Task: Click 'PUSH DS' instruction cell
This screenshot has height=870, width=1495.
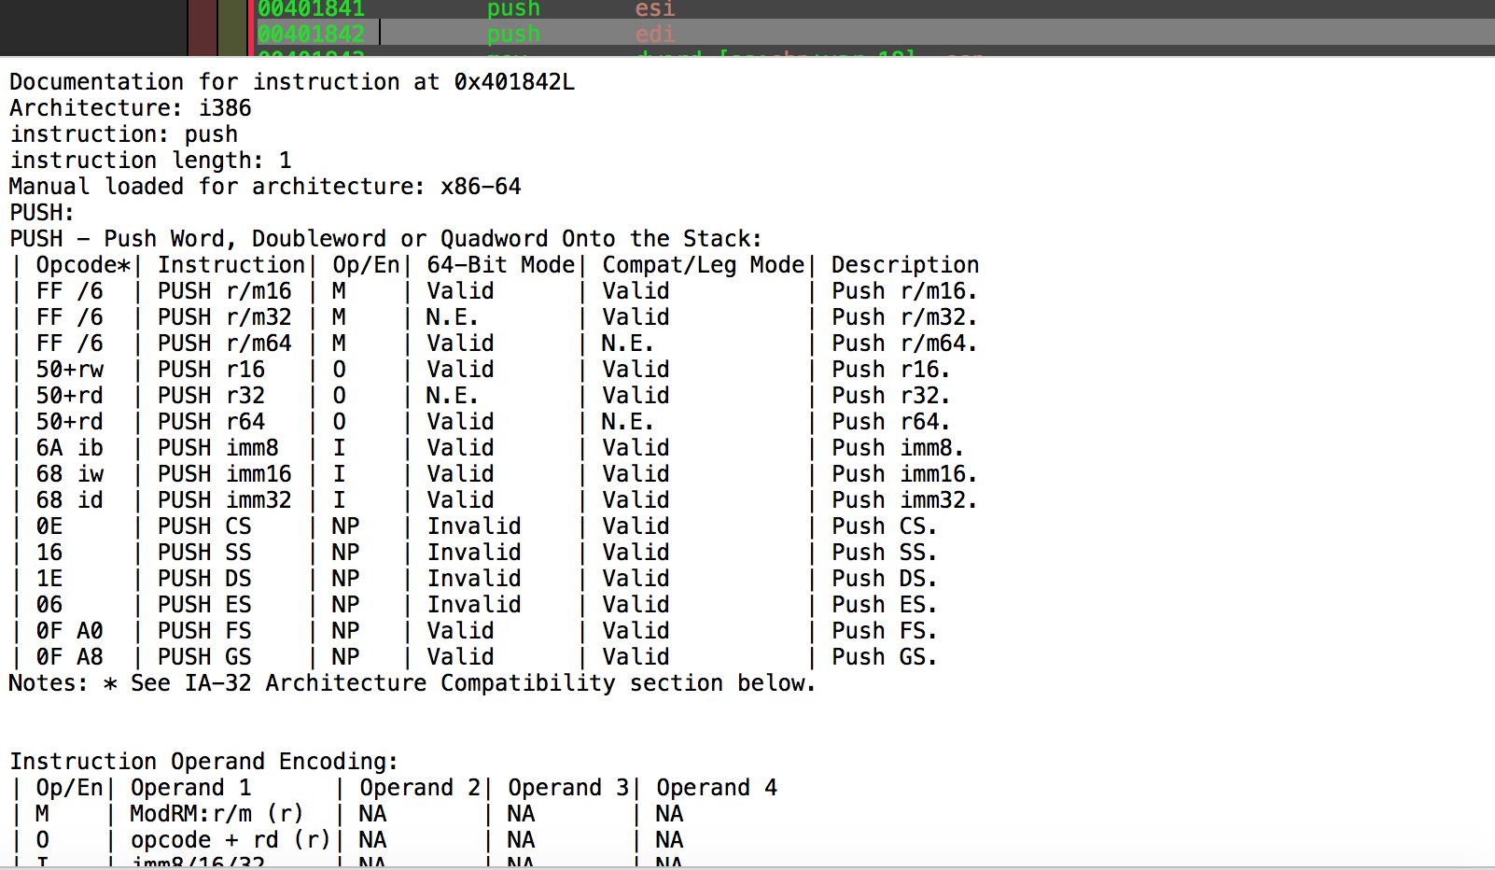Action: click(x=204, y=579)
